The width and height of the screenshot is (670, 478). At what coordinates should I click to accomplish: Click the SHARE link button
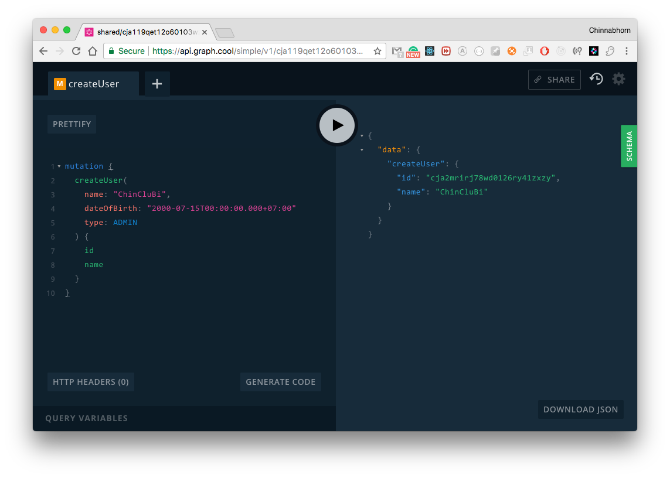click(554, 80)
